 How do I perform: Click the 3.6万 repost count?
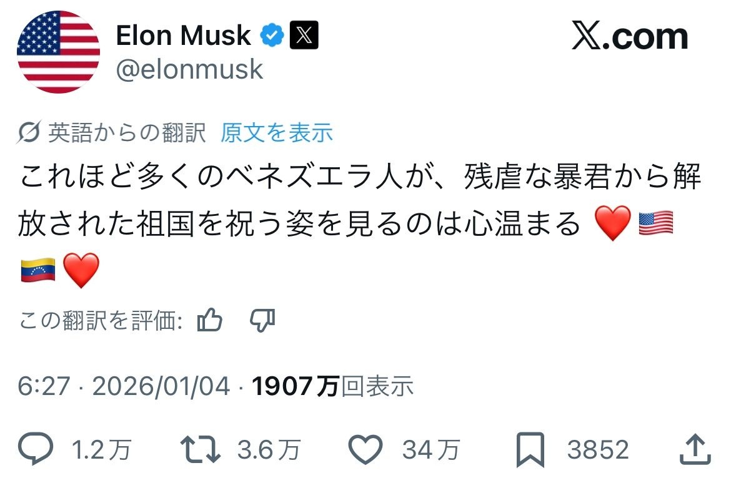pyautogui.click(x=269, y=449)
